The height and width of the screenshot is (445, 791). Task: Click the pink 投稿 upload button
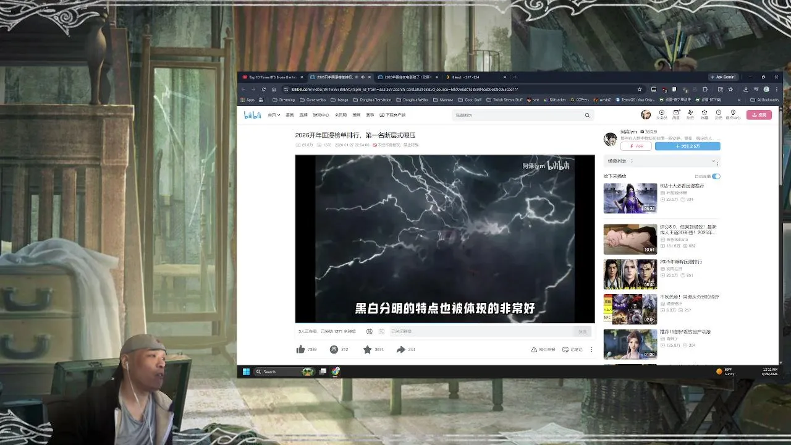tap(759, 115)
